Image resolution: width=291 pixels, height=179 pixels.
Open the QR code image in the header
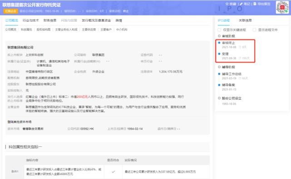(x=282, y=7)
